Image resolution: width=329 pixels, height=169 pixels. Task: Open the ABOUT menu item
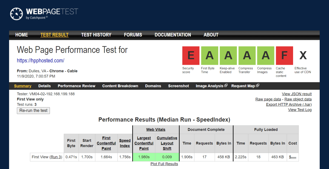click(x=211, y=35)
